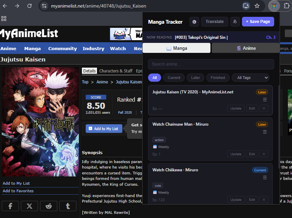The height and width of the screenshot is (218, 292).
Task: Filter list by Later
Action: point(195,78)
